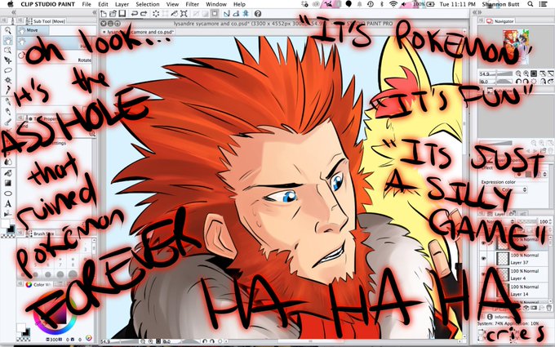The image size is (555, 347).
Task: Select the Figure ellipse tool
Action: tap(7, 194)
